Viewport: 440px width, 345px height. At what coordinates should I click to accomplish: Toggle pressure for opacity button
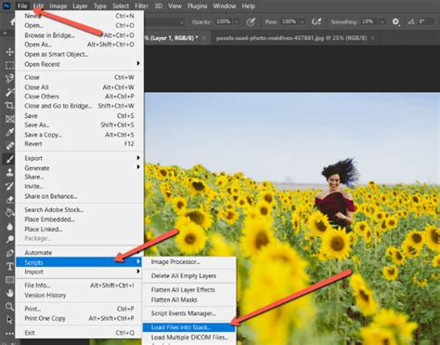point(251,21)
